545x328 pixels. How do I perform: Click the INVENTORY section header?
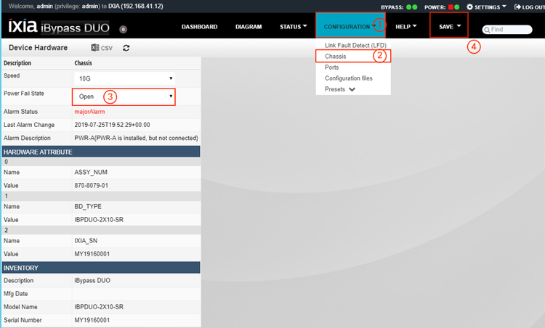[x=101, y=268]
